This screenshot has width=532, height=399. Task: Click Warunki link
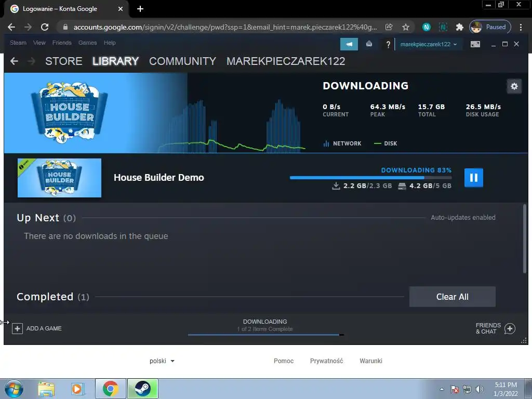(x=371, y=361)
